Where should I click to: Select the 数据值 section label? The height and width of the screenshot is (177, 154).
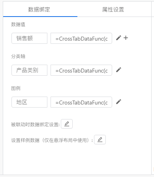(18, 24)
